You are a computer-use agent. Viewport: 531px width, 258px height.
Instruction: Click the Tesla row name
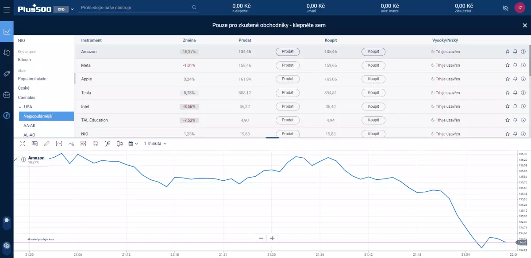[x=86, y=93]
